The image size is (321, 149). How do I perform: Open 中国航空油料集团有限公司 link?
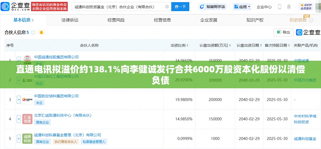[x=57, y=96]
